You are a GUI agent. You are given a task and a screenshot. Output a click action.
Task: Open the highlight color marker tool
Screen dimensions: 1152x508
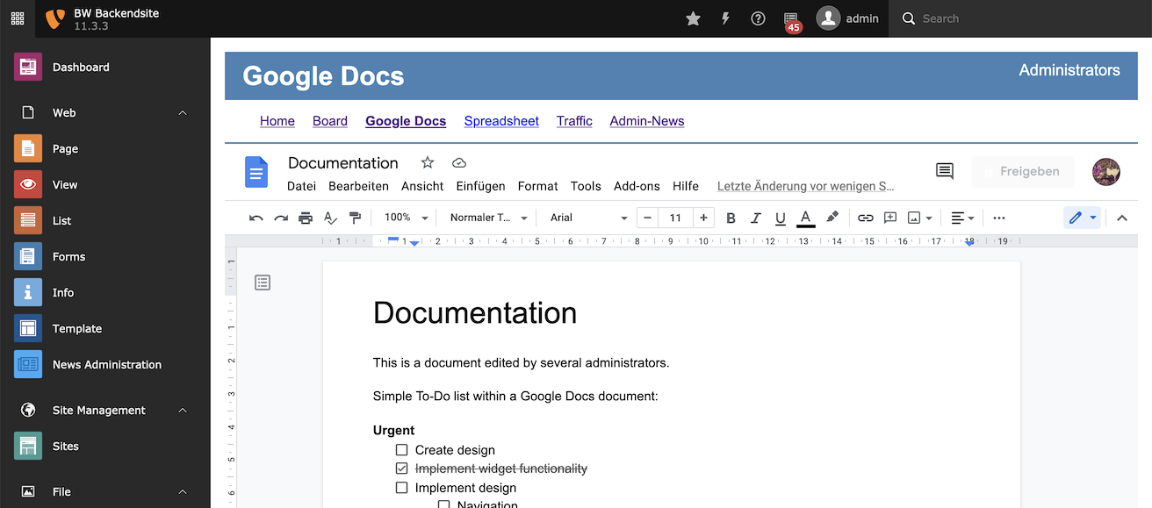click(x=832, y=218)
